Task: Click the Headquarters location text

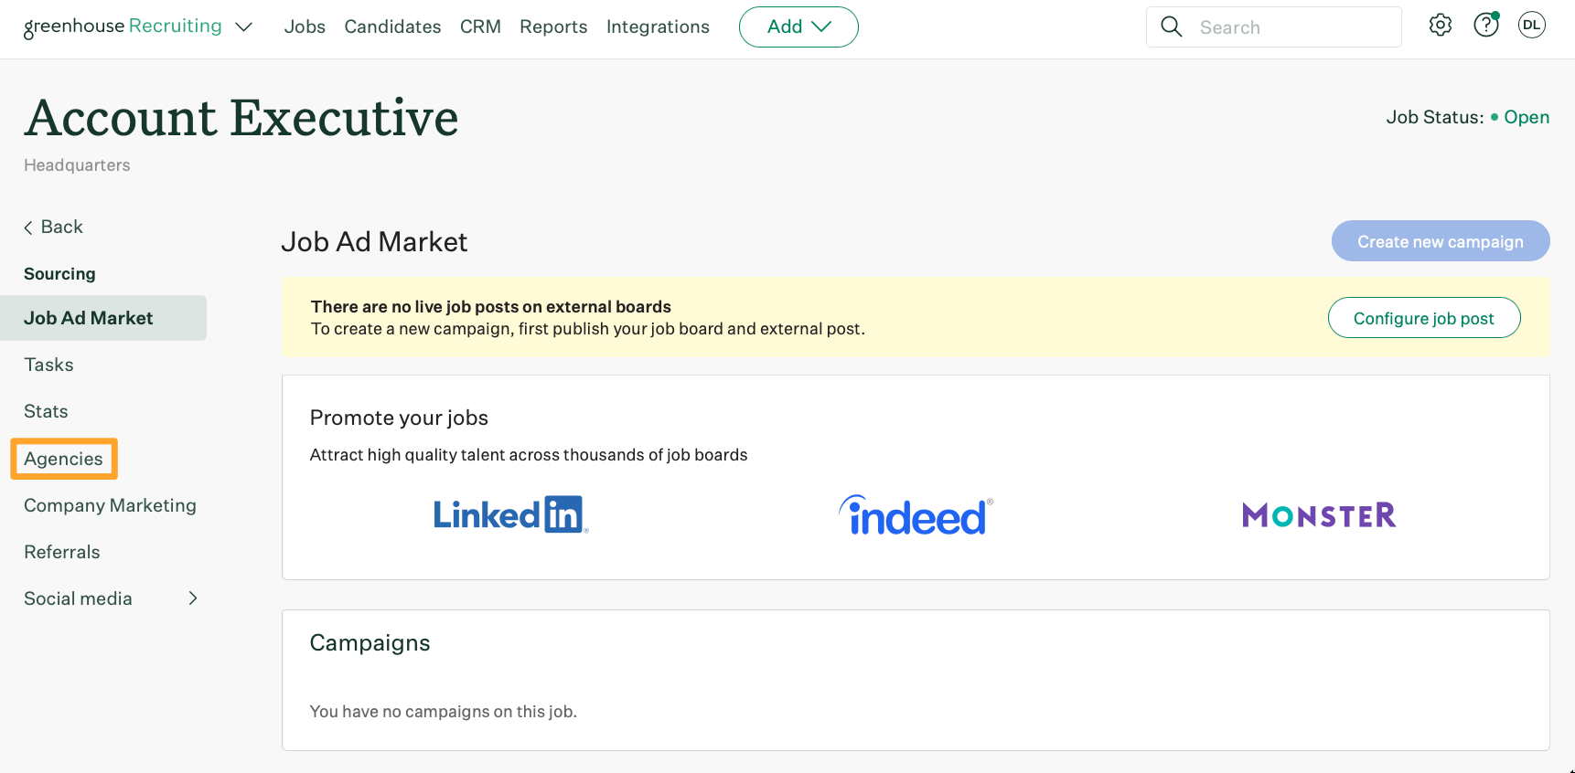Action: [x=77, y=165]
